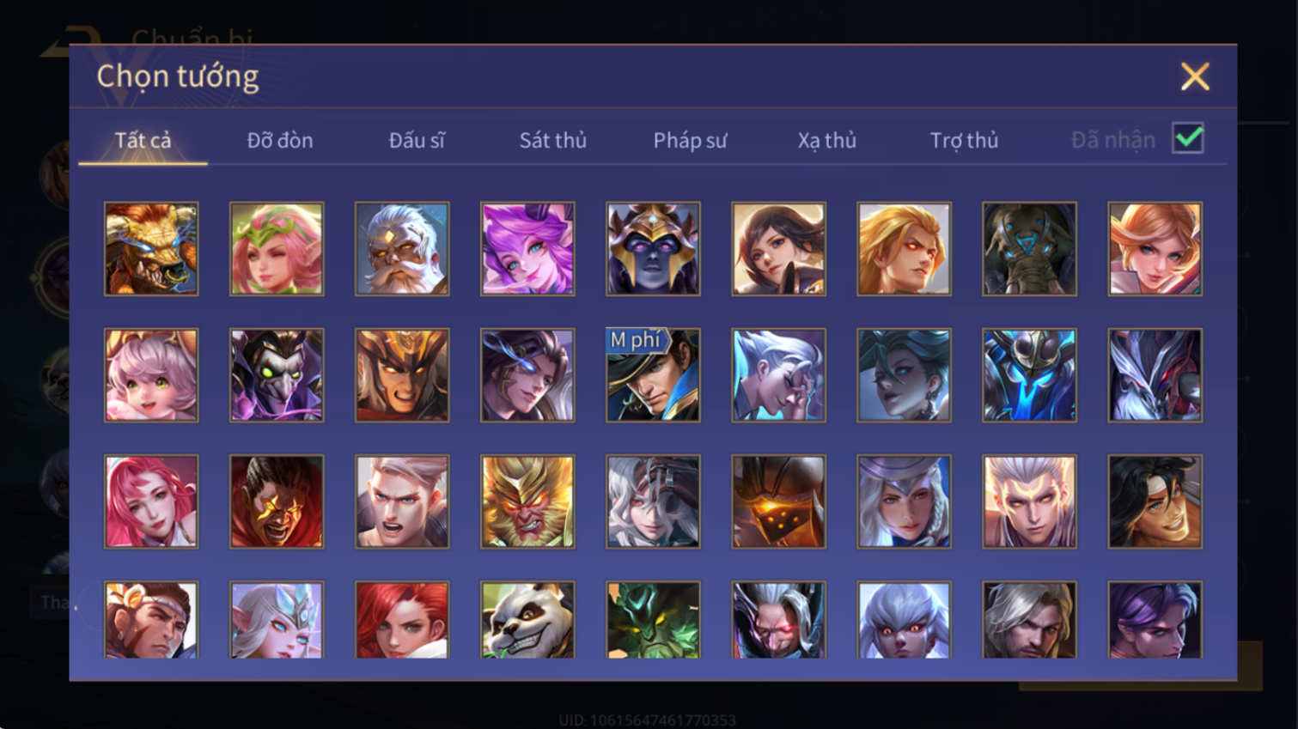Image resolution: width=1298 pixels, height=729 pixels.
Task: Select the green forest demon hero
Action: [653, 620]
